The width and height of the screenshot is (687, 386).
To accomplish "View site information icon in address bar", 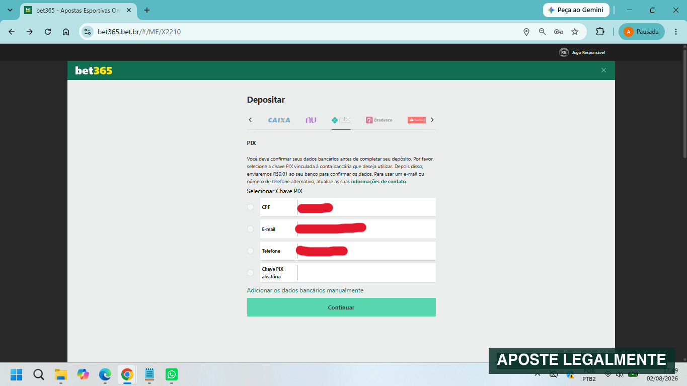I will (88, 32).
